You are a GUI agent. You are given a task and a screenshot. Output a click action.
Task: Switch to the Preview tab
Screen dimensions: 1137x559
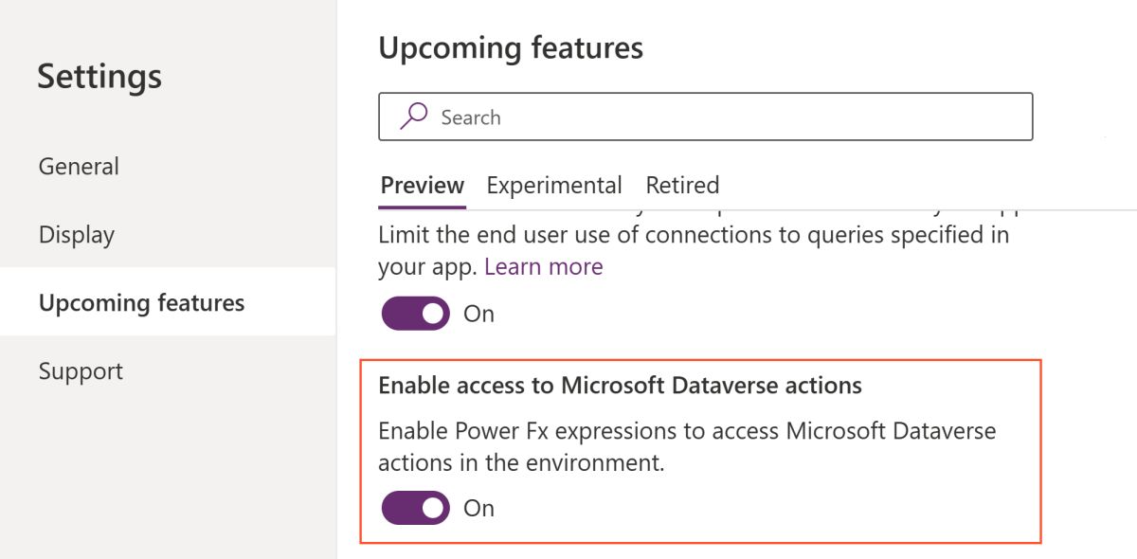pyautogui.click(x=423, y=185)
